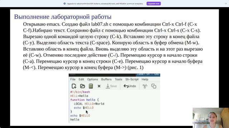Viewport: 229px width, 128px height.
Task: Click the open folder icon in emacs toolbar
Action: pos(83,86)
